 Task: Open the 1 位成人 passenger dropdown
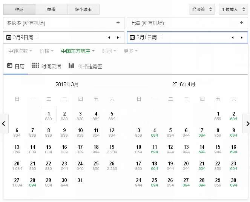point(233,9)
